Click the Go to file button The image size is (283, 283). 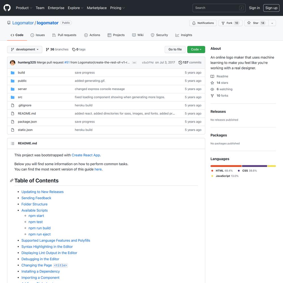point(175,50)
